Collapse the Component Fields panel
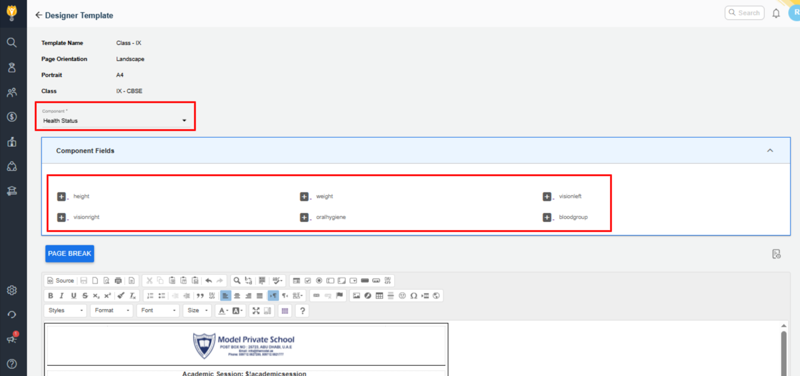This screenshot has width=800, height=376. (770, 151)
